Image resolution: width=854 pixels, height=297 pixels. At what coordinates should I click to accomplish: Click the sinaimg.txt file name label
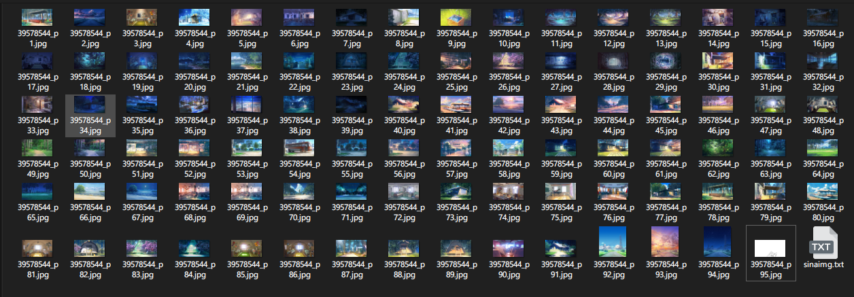pos(823,264)
